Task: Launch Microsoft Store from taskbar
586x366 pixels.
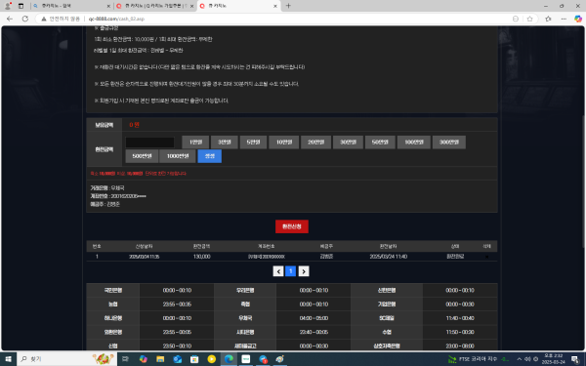Action: pyautogui.click(x=194, y=359)
